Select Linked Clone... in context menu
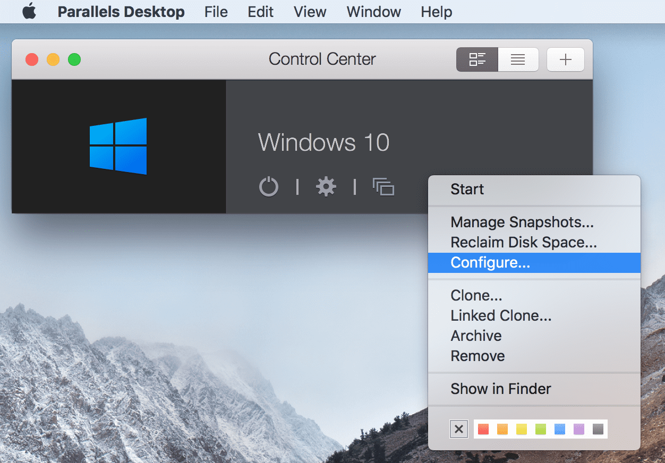Image resolution: width=665 pixels, height=463 pixels. click(534, 315)
